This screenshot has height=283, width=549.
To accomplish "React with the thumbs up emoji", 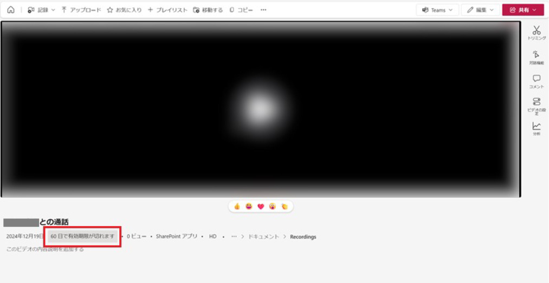I will tap(237, 207).
